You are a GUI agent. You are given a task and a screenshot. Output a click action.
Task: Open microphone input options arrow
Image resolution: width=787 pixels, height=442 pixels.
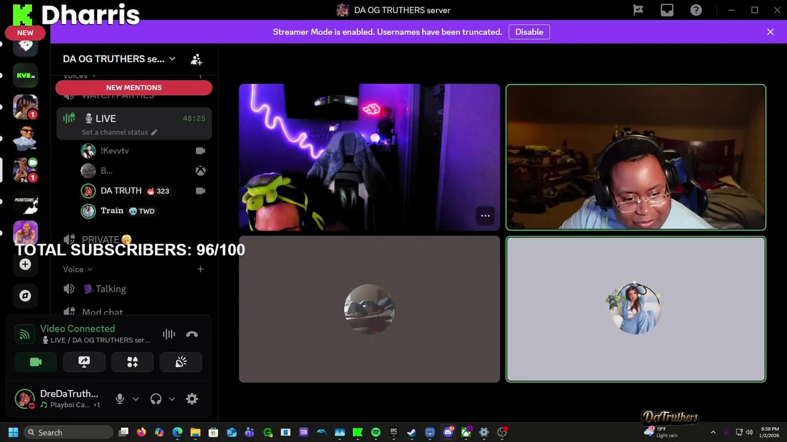[136, 399]
